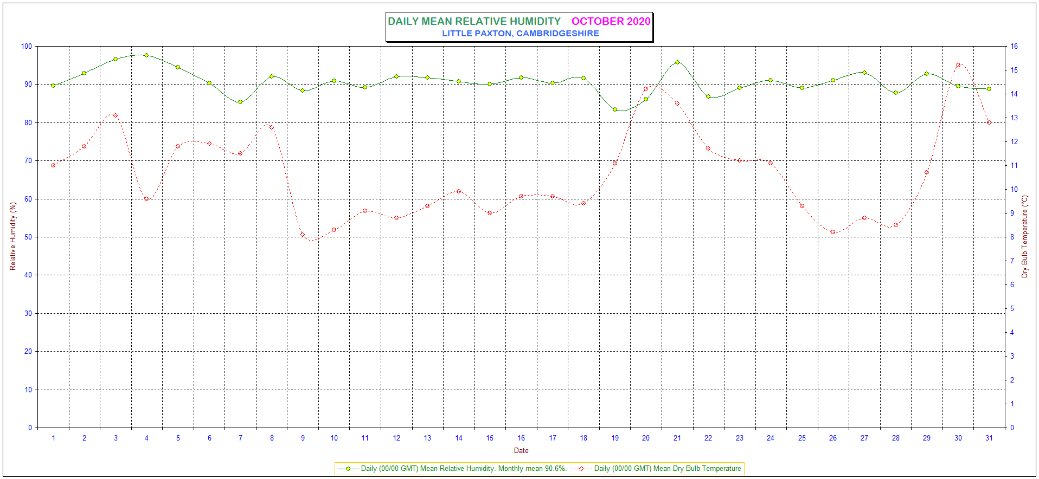Screen dimensions: 1039x479
Task: Click the 'OCTOBER 2020' title text
Action: click(x=611, y=21)
